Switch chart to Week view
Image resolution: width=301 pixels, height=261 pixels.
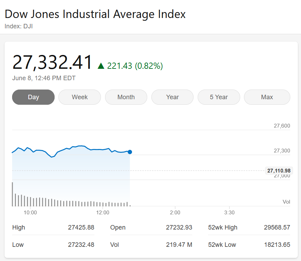click(x=79, y=97)
